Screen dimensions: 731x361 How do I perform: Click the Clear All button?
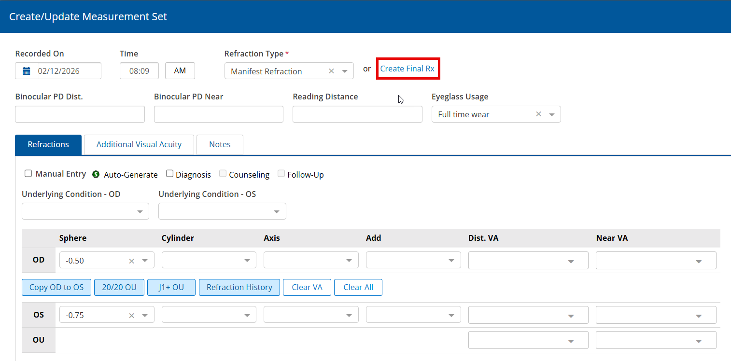pyautogui.click(x=358, y=287)
